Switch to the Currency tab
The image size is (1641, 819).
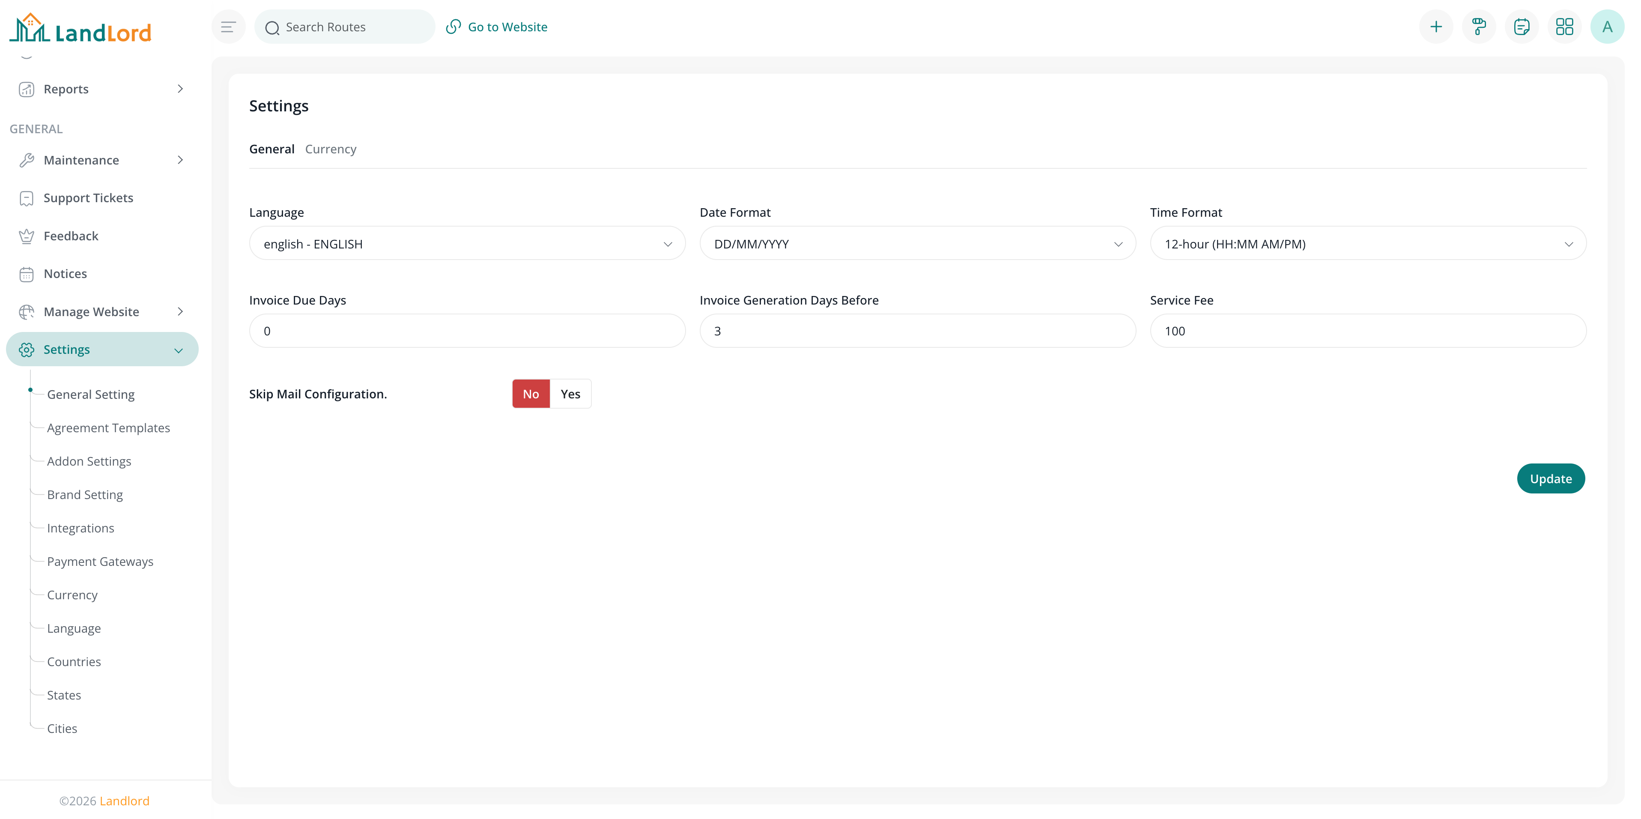coord(330,149)
